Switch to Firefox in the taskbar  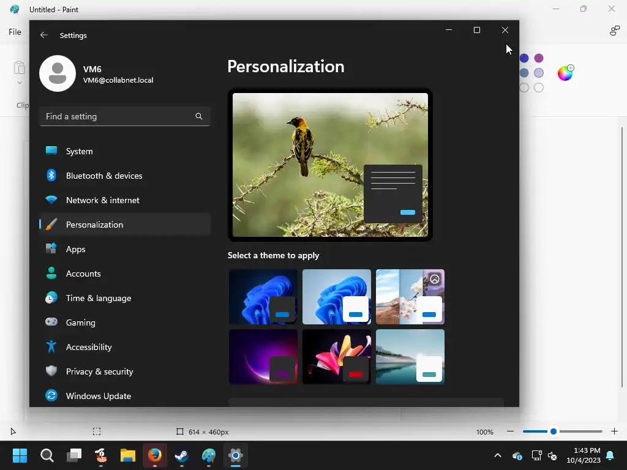click(x=155, y=455)
